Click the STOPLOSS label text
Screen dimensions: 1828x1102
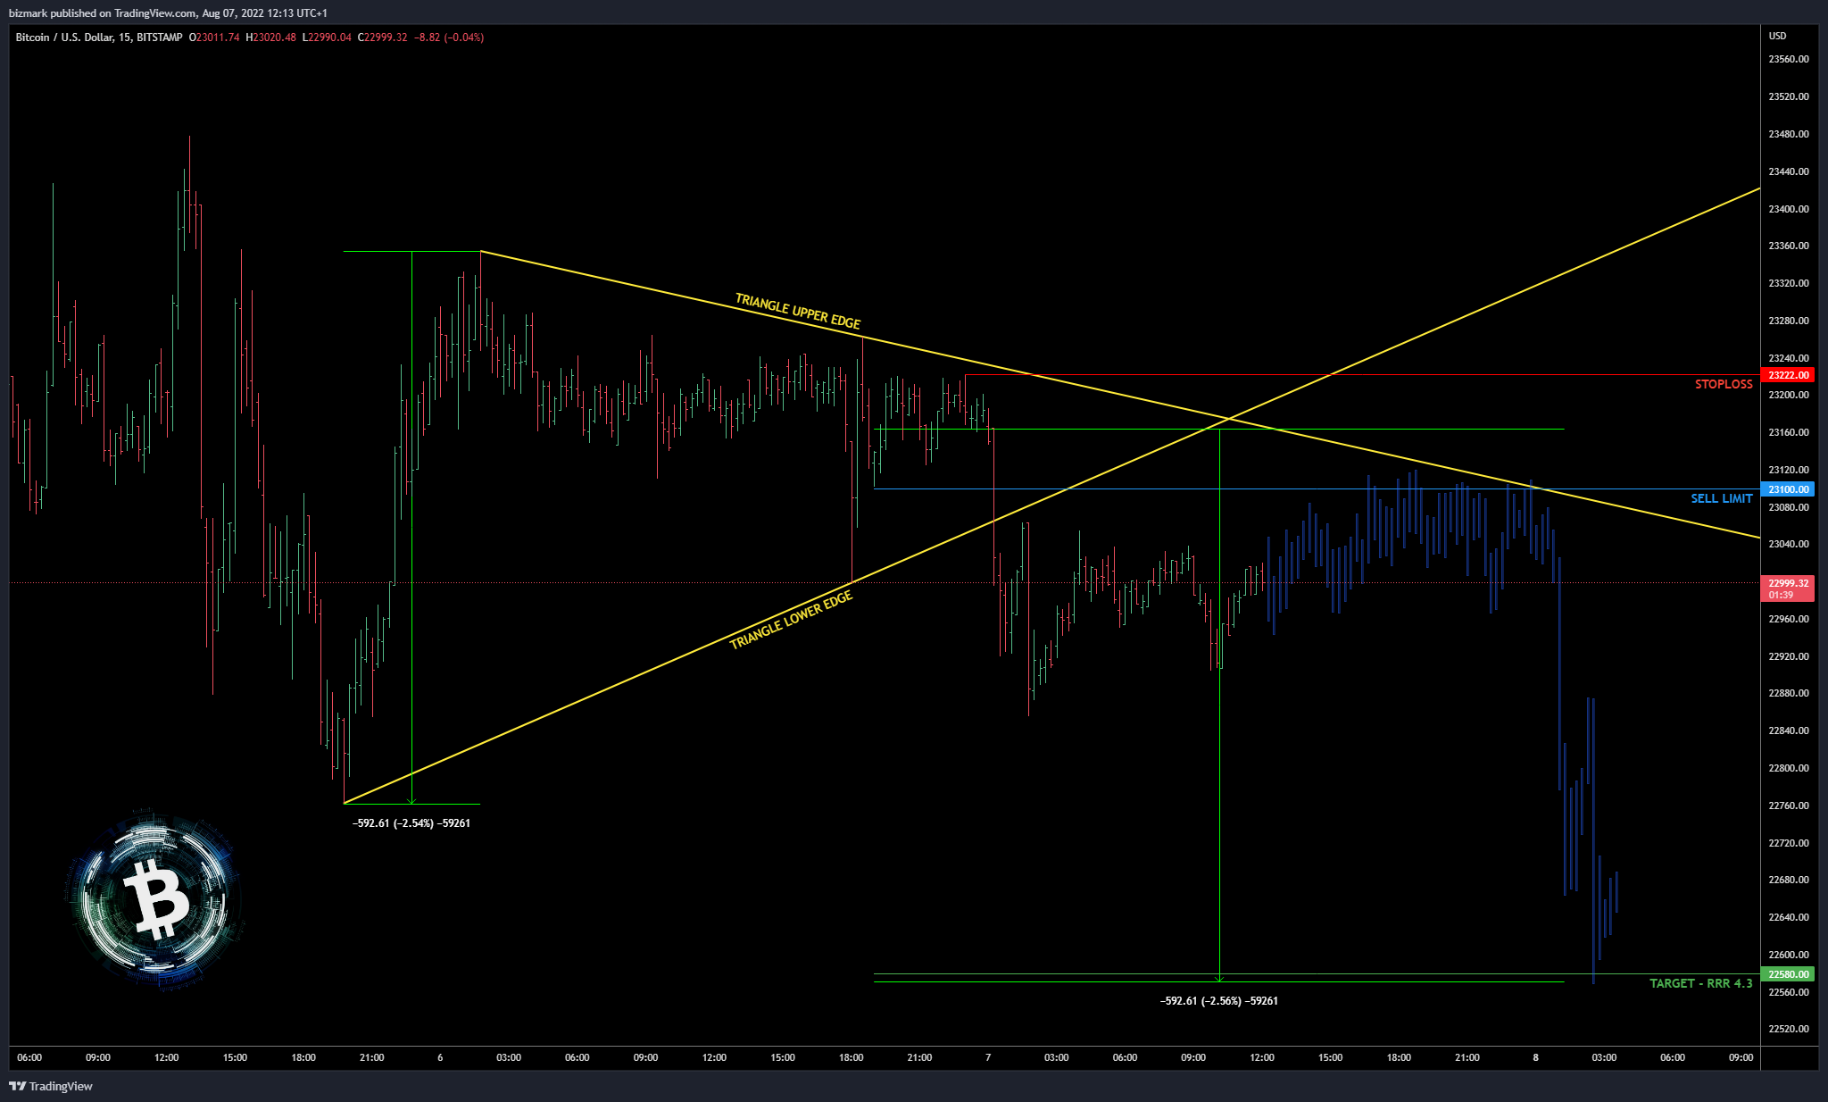[1724, 384]
